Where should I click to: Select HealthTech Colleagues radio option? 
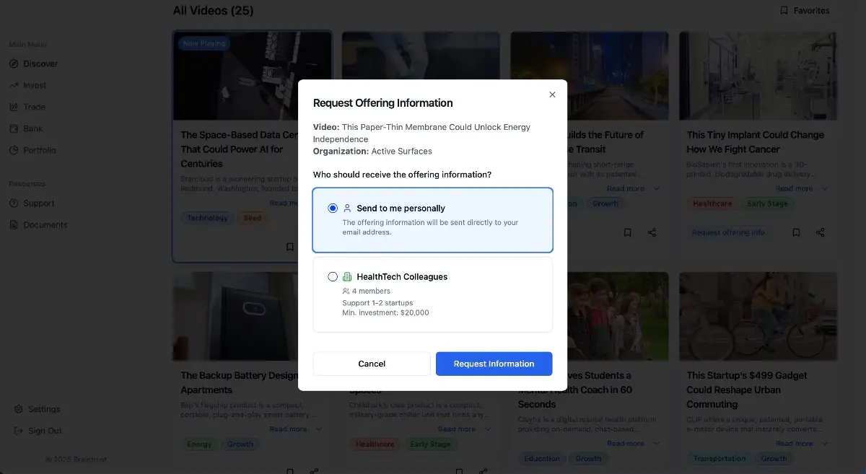[x=333, y=276]
